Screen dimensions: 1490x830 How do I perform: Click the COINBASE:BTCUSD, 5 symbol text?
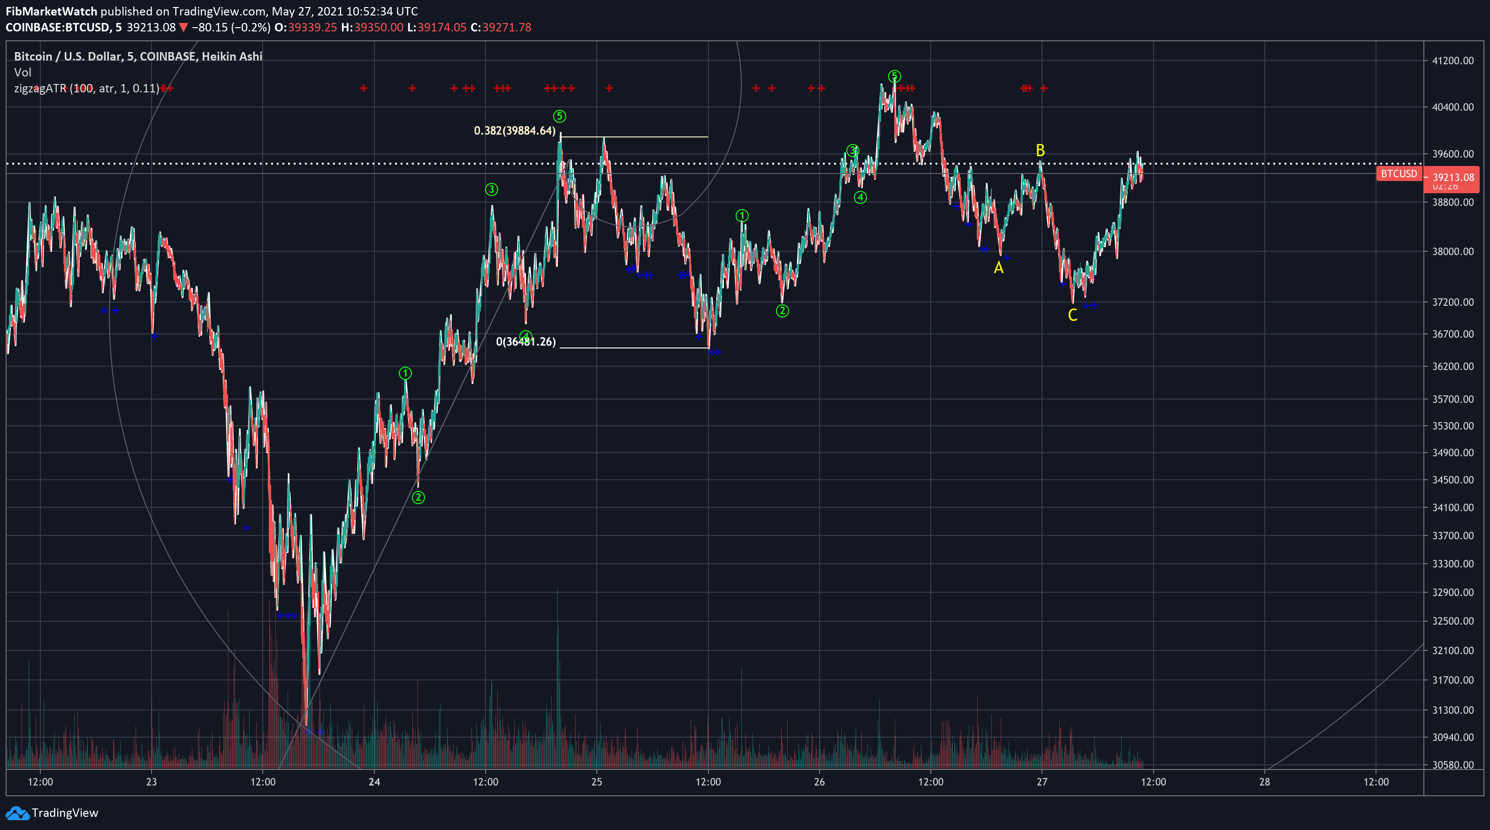point(64,28)
